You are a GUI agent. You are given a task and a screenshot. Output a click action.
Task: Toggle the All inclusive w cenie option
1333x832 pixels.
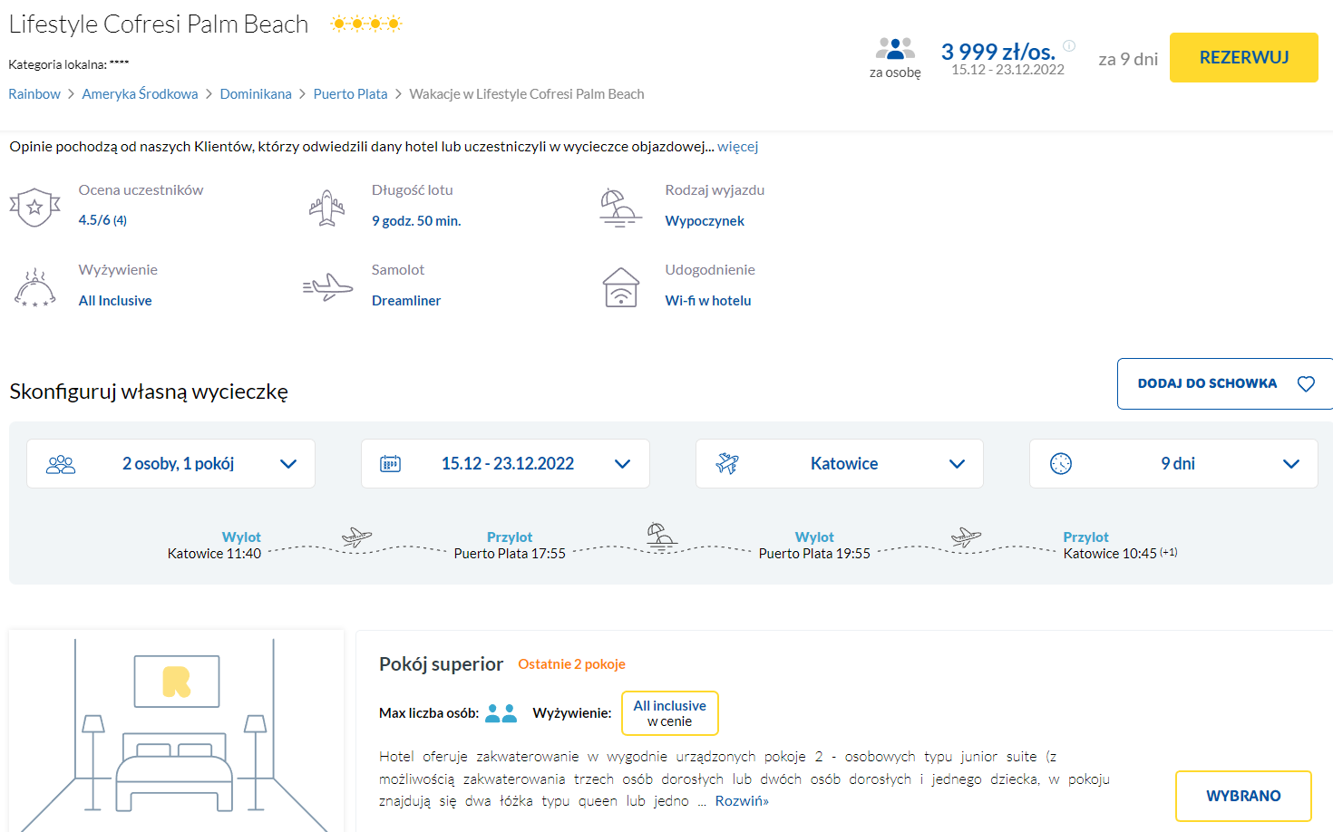669,713
